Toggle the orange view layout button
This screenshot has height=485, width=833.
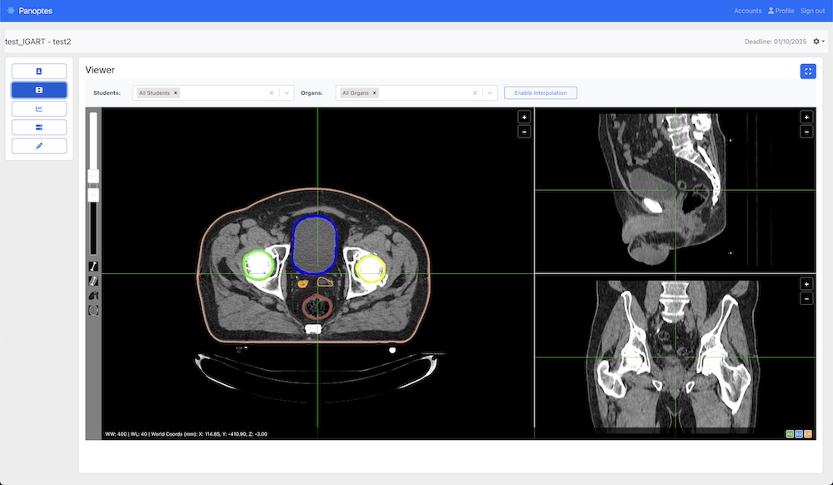click(807, 434)
